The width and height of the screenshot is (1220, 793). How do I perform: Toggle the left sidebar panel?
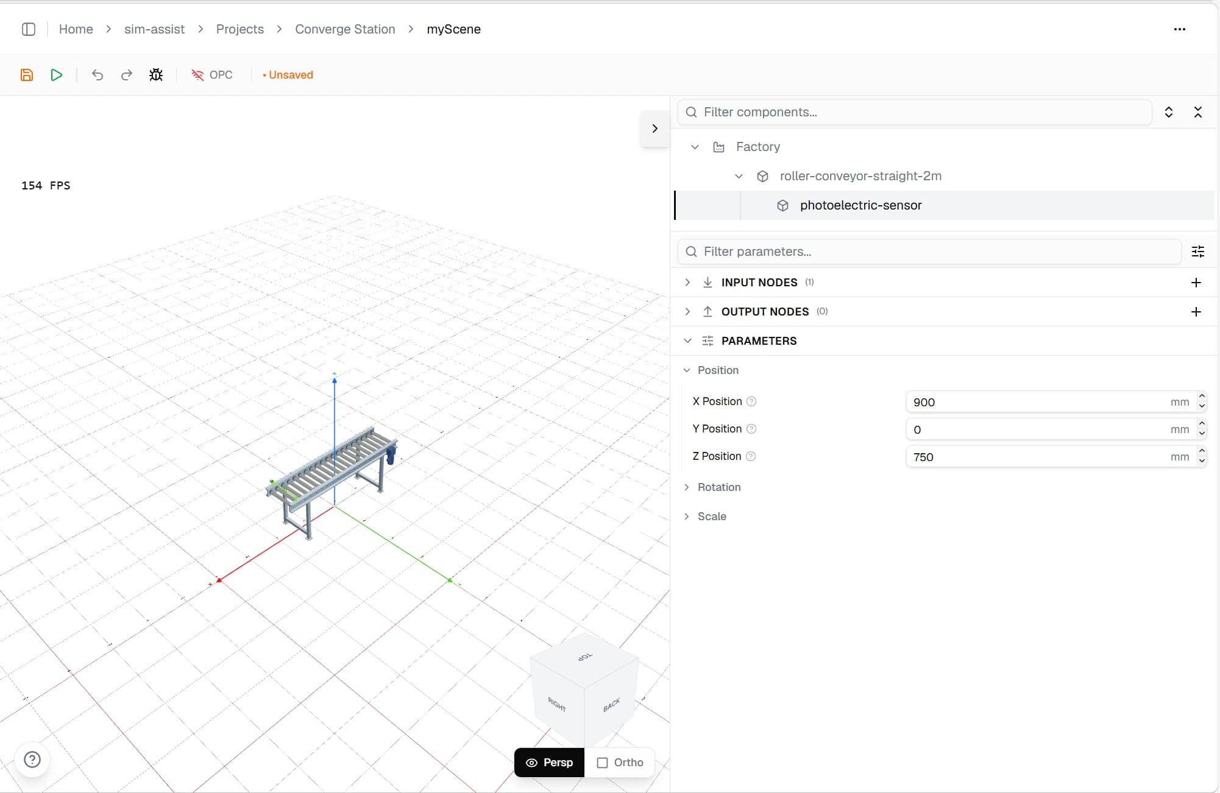pyautogui.click(x=29, y=29)
